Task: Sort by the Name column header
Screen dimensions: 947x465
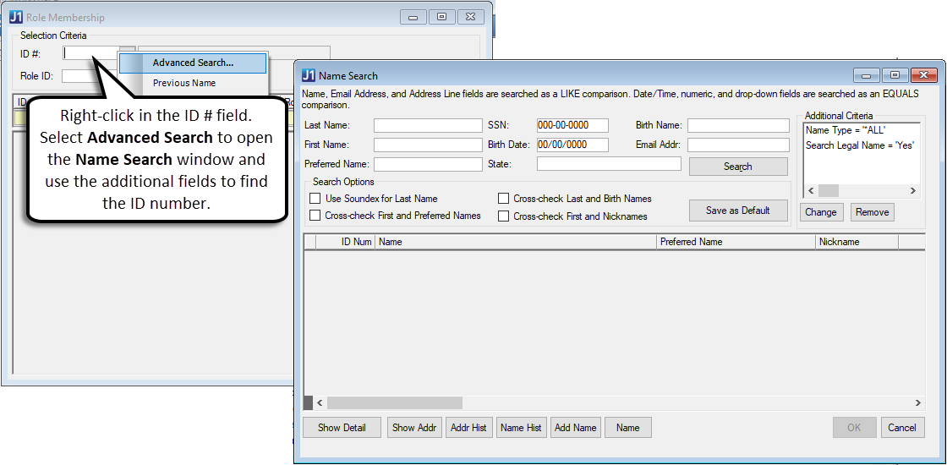Action: coord(515,242)
